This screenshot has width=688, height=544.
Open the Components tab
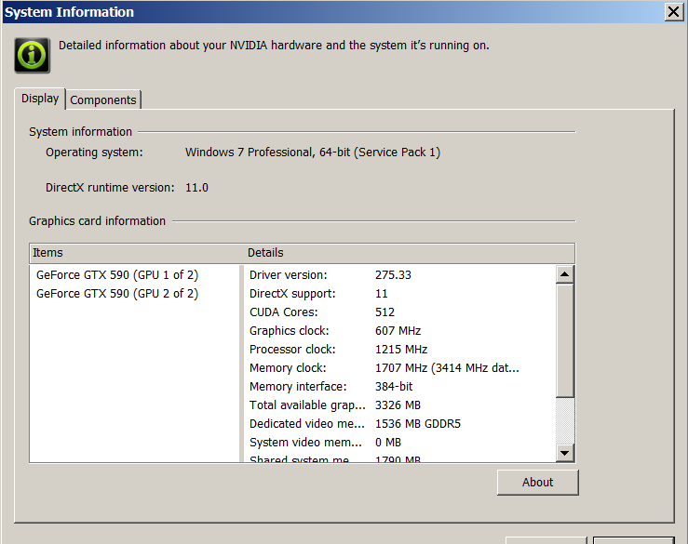coord(103,100)
